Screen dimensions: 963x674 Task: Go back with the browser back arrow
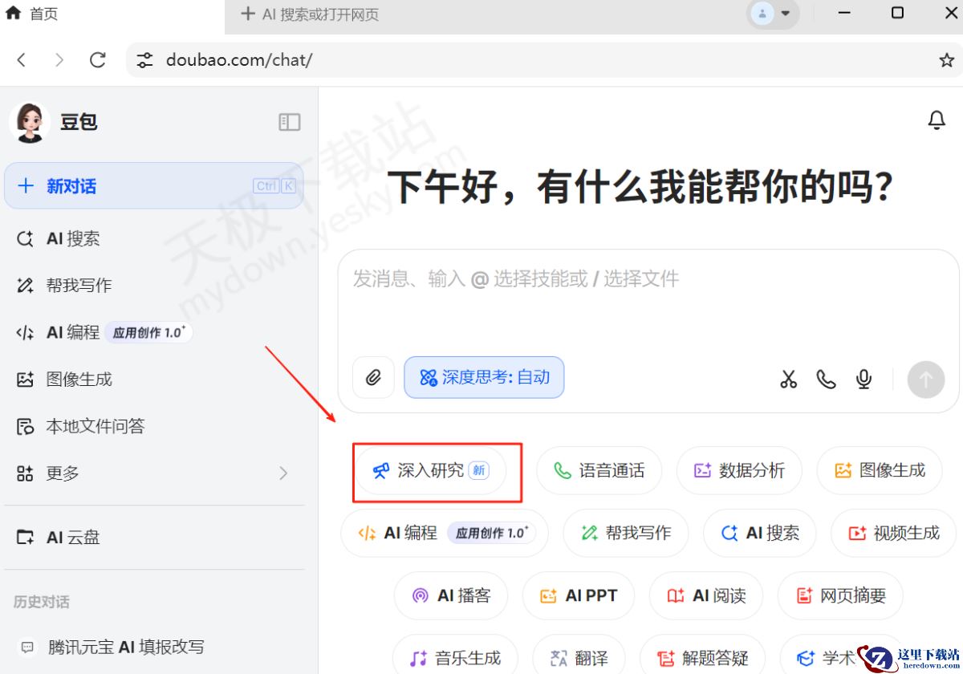22,59
